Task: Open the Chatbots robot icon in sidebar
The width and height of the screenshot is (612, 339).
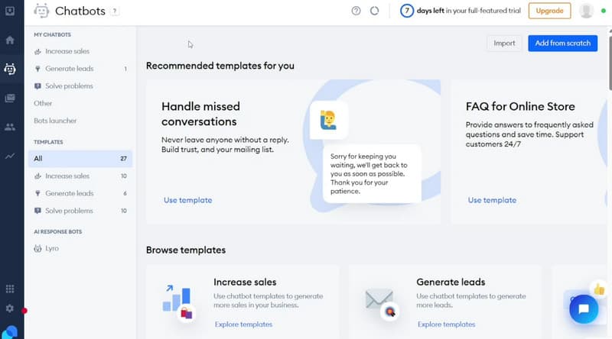Action: click(10, 69)
